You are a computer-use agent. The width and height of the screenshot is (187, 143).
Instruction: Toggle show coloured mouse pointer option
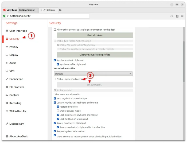click(55, 135)
